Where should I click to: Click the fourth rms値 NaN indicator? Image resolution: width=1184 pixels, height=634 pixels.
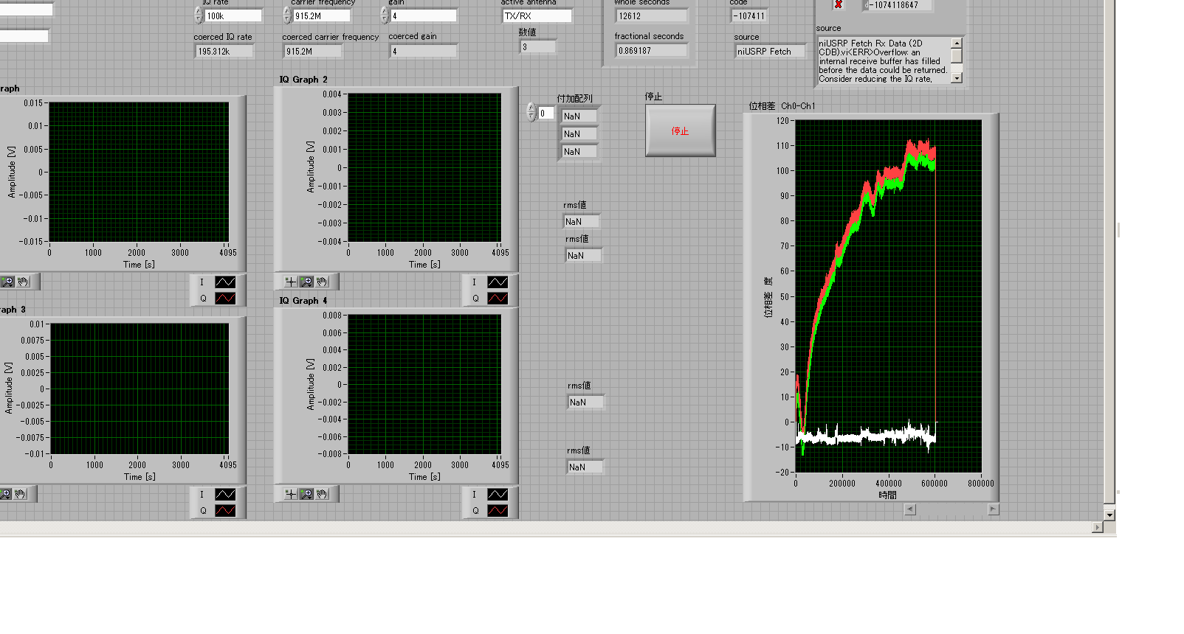coord(585,467)
